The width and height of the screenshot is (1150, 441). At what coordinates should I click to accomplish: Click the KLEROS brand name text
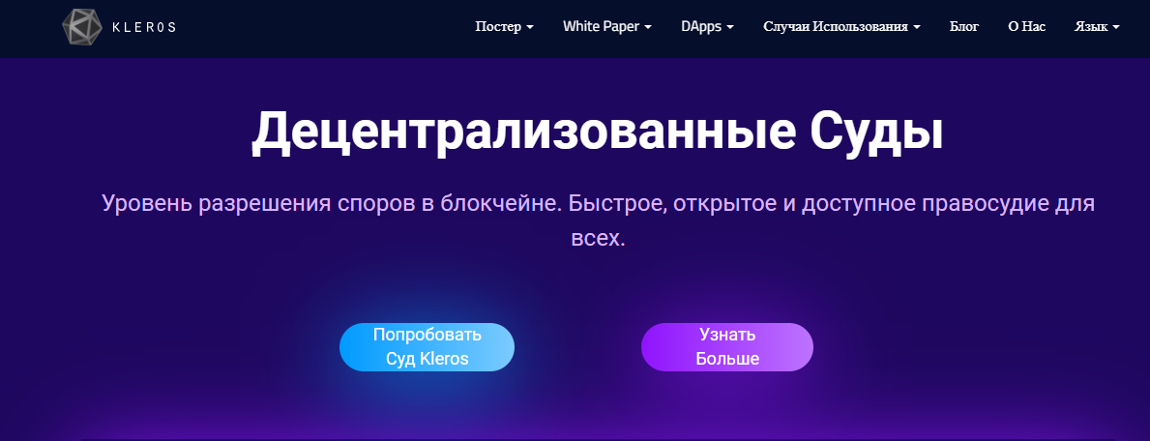point(144,27)
